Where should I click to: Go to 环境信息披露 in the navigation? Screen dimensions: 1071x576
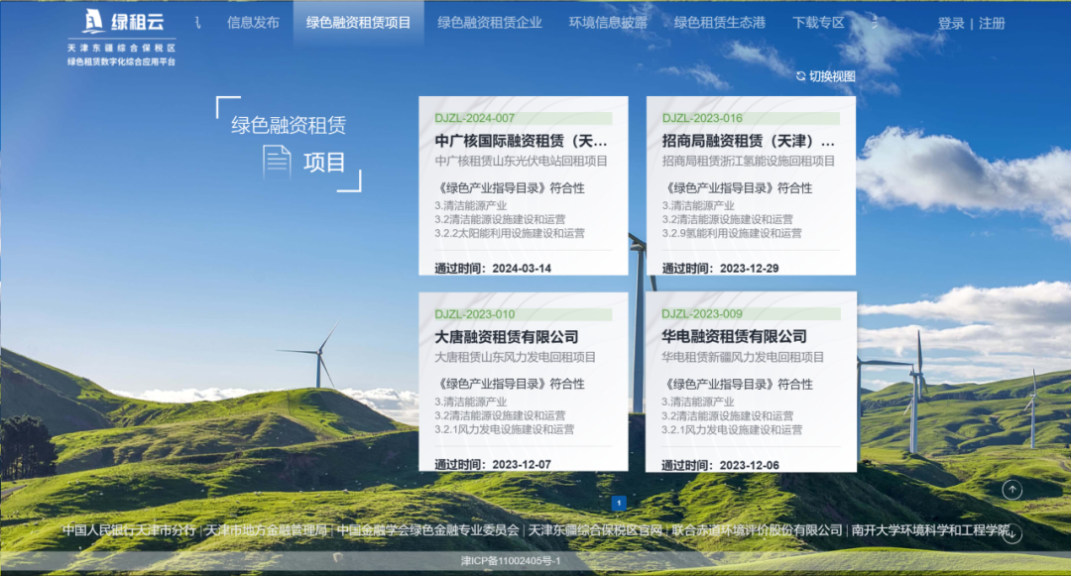click(x=608, y=23)
